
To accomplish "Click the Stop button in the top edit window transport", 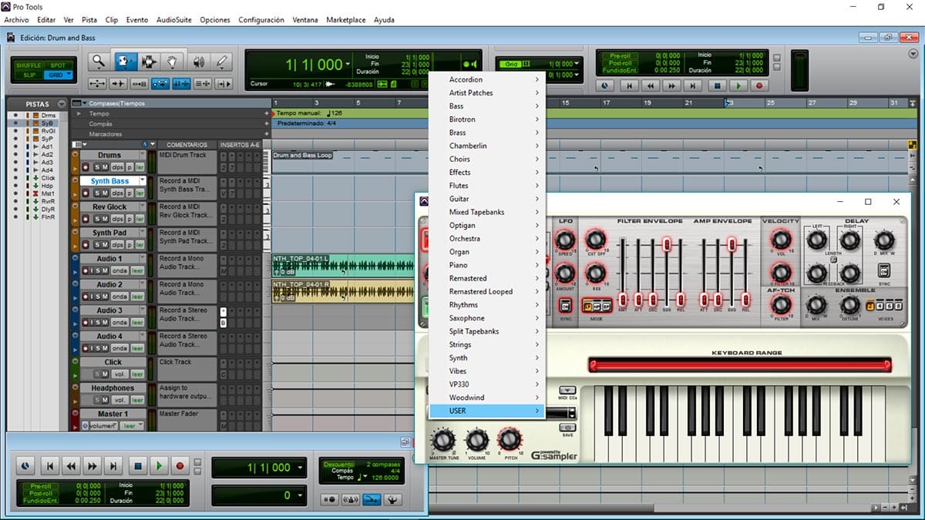I will 716,86.
